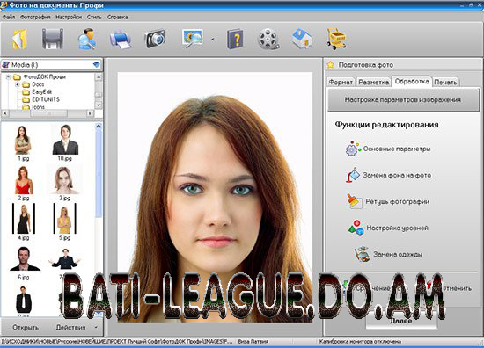This screenshot has width=484, height=348.
Task: Expand the Docs folder node
Action: point(18,84)
